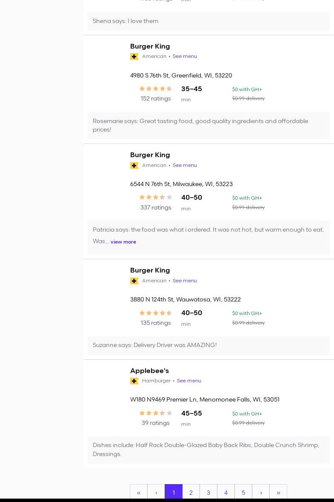Go to next page with › arrow
The width and height of the screenshot is (334, 502).
pyautogui.click(x=261, y=493)
